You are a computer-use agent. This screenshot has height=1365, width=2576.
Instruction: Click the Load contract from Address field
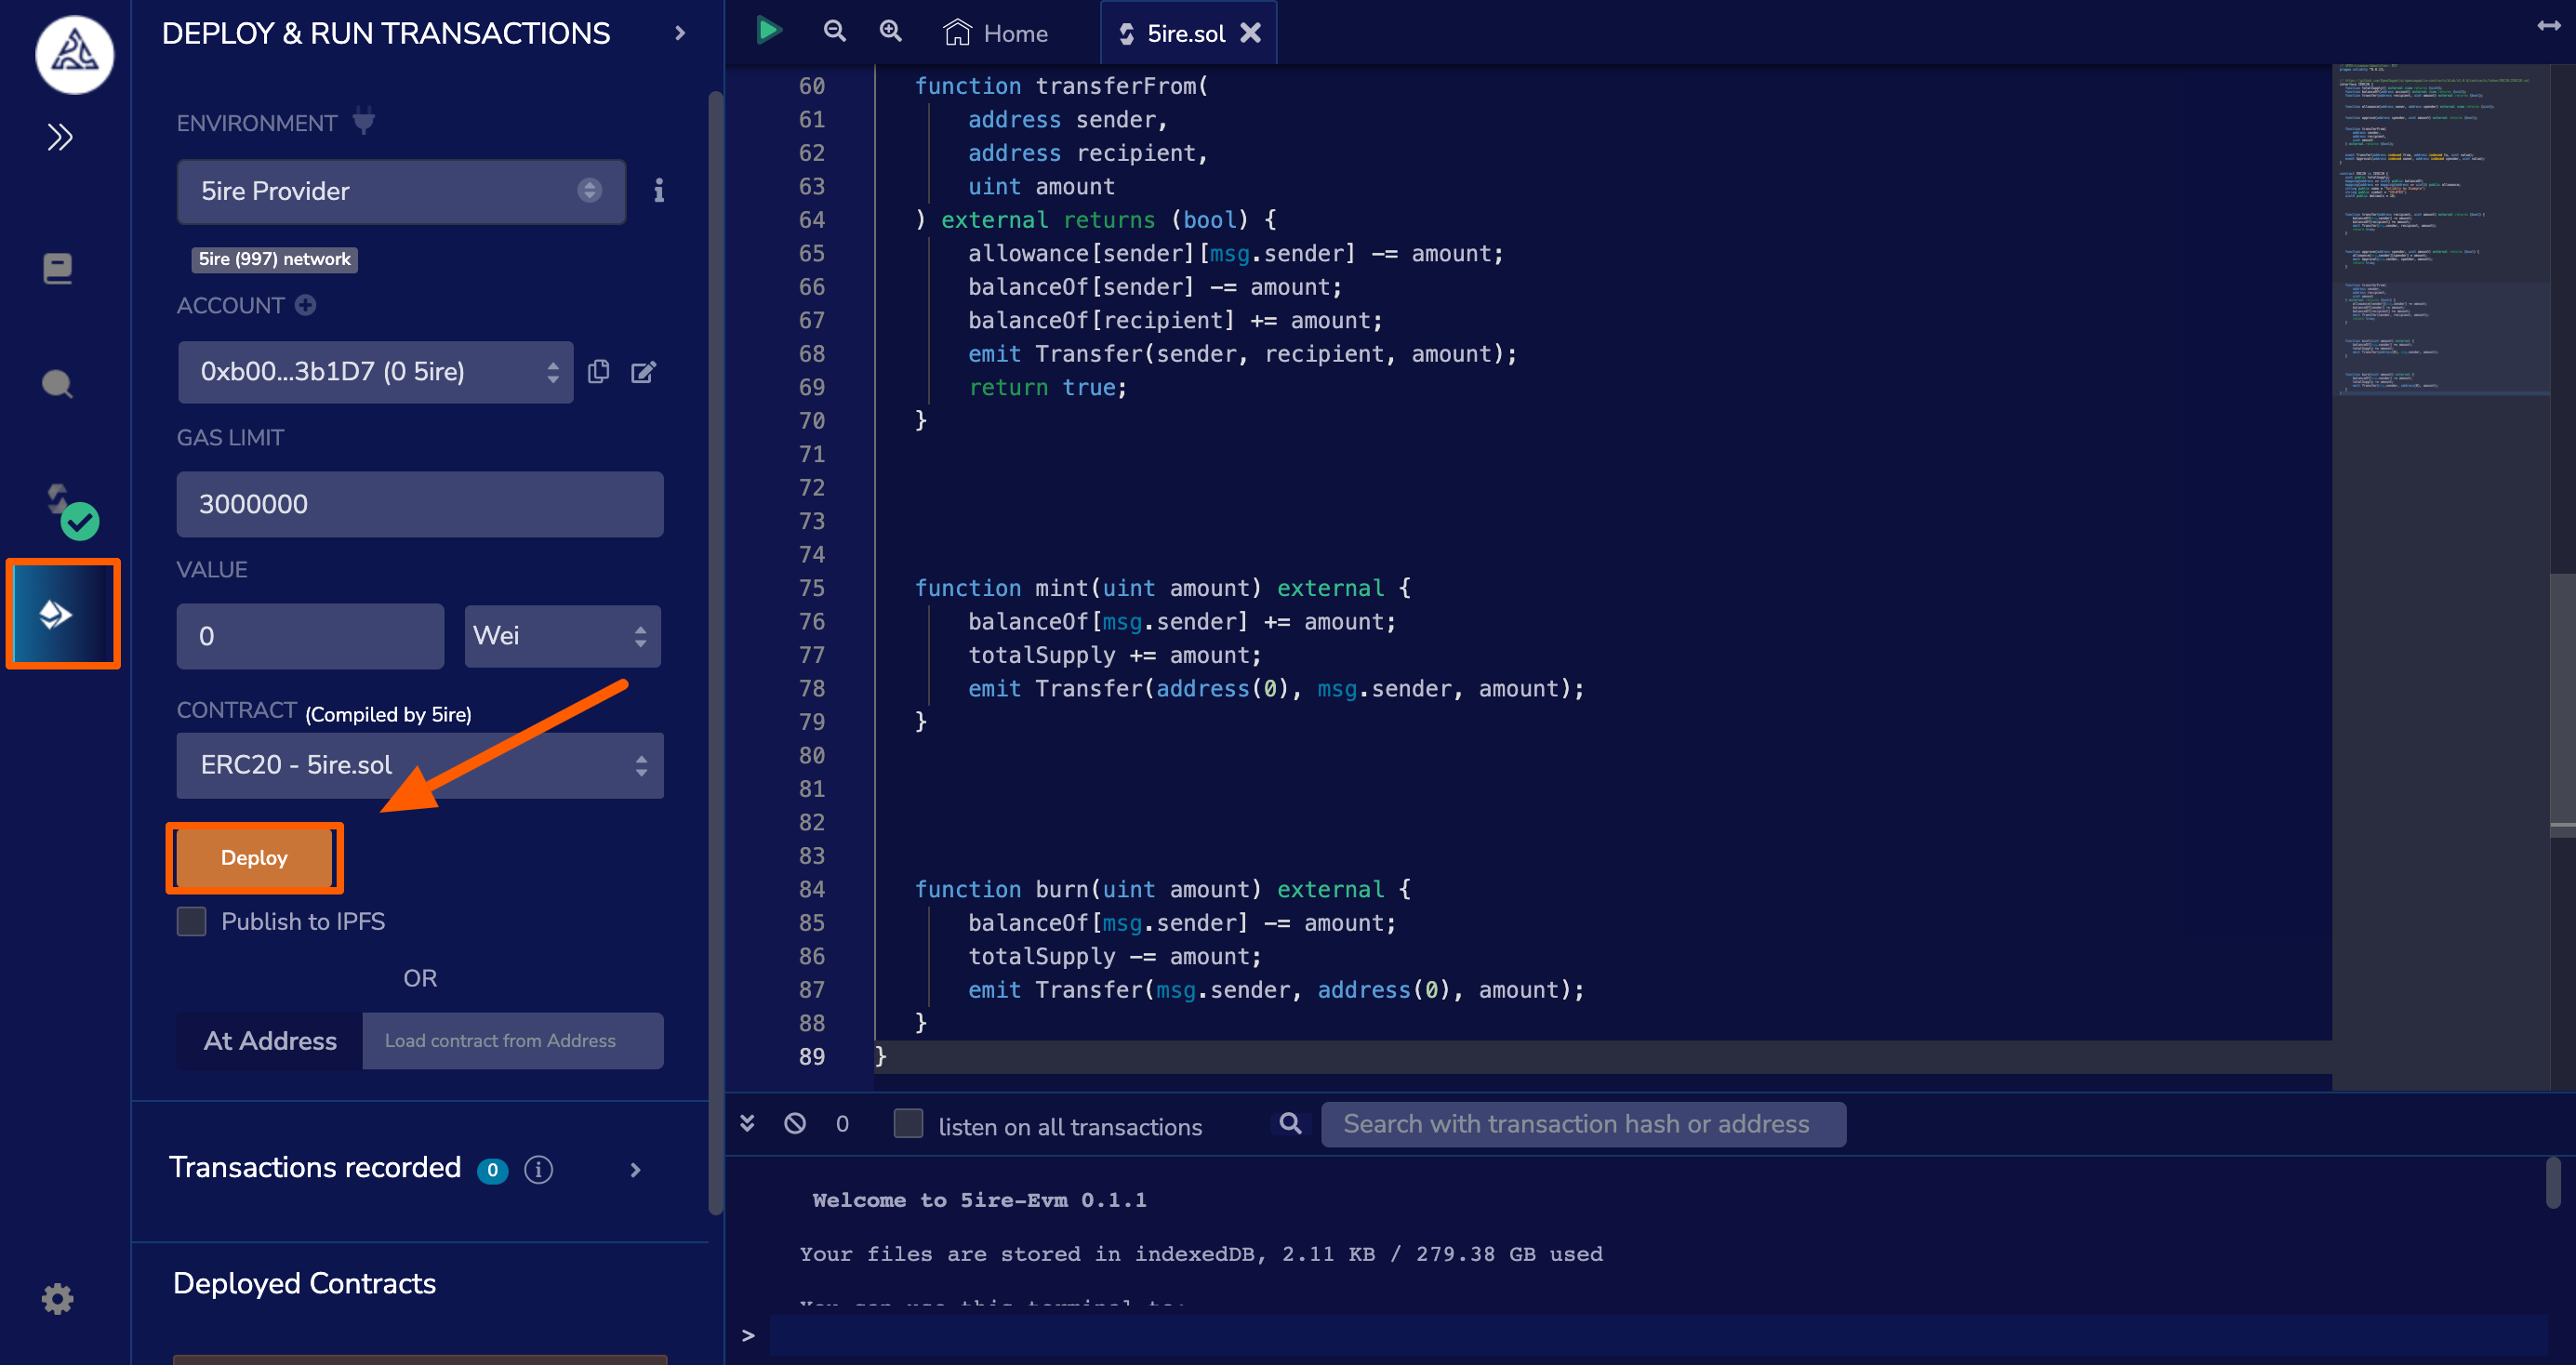tap(512, 1040)
